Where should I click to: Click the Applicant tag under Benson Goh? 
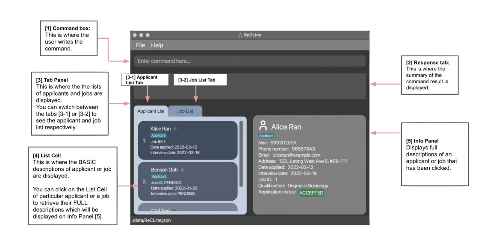click(x=159, y=176)
